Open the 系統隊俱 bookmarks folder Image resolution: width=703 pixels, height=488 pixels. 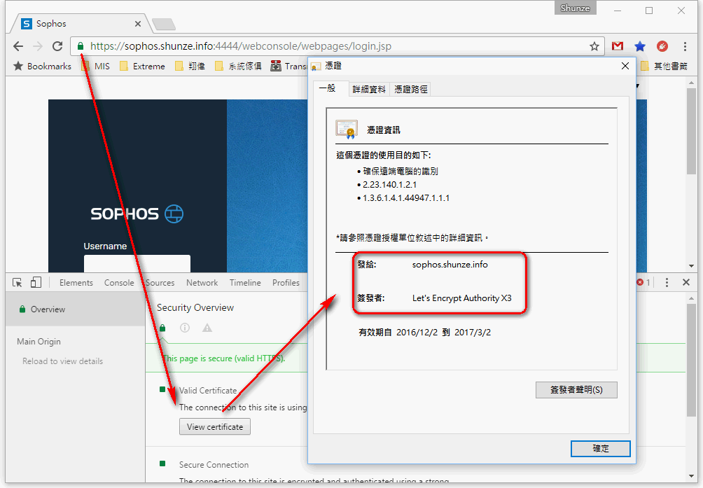[239, 67]
